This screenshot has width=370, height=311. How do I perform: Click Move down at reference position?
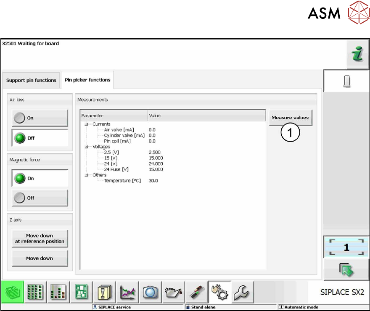click(x=40, y=238)
